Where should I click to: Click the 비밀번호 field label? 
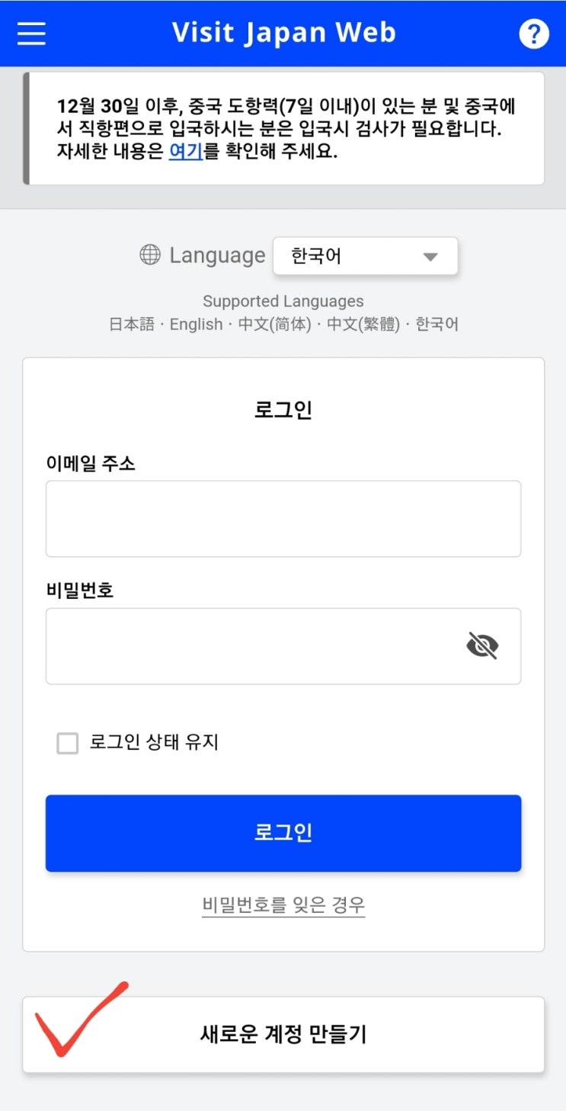(80, 590)
